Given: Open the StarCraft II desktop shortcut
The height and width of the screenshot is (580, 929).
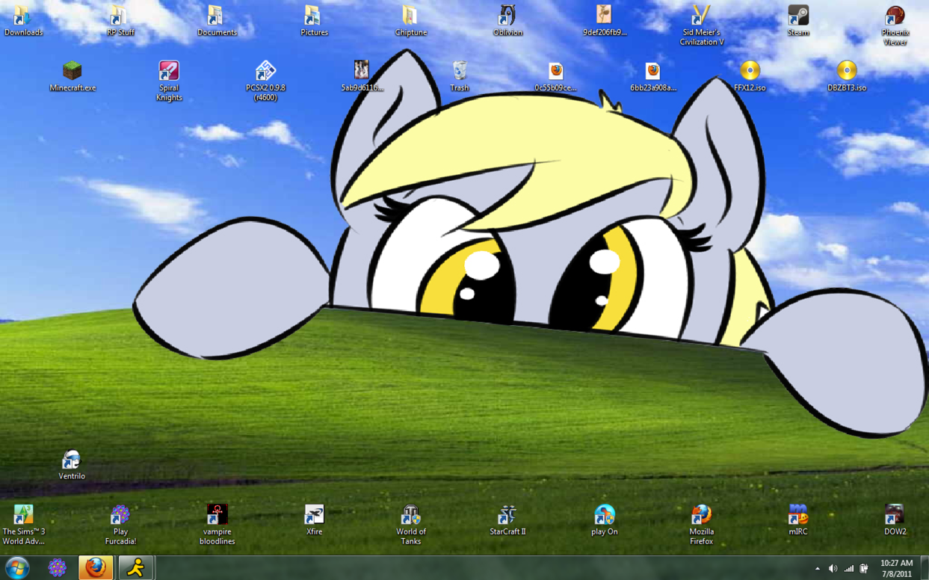Looking at the screenshot, I should (507, 516).
